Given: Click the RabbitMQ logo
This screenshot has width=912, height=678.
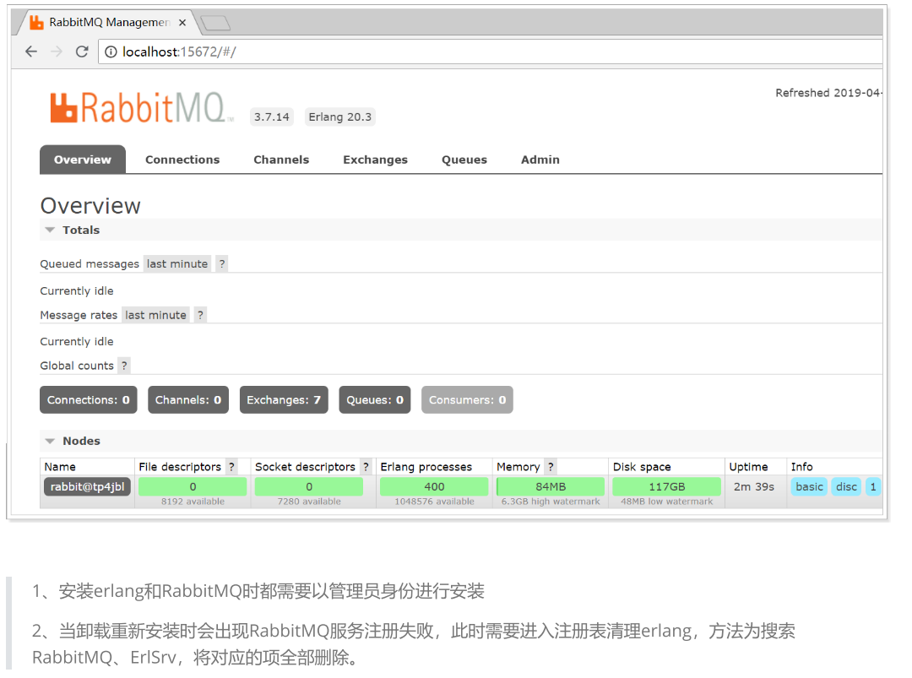Looking at the screenshot, I should coord(141,107).
